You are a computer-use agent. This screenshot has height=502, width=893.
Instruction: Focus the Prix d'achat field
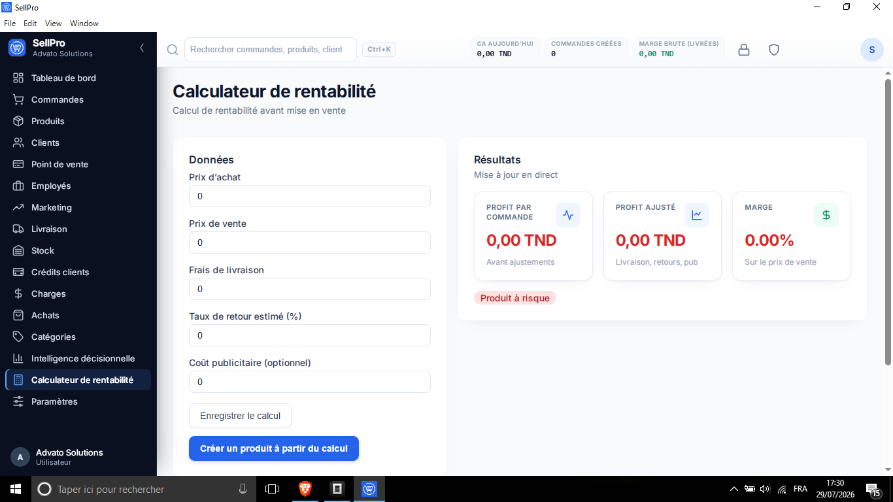[310, 196]
